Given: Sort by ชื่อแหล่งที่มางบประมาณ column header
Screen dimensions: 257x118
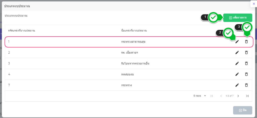Looking at the screenshot, I should [134, 30].
